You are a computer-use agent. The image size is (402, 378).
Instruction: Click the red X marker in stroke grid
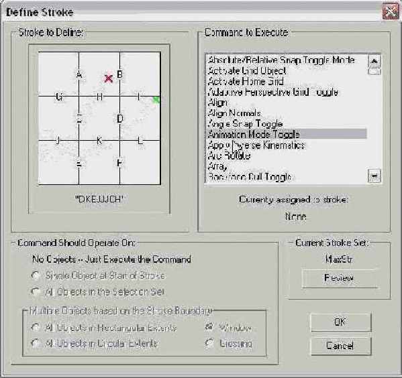tap(109, 78)
